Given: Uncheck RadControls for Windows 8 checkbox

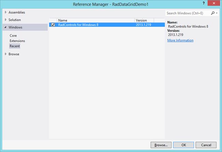Looking at the screenshot, I should pyautogui.click(x=53, y=25).
